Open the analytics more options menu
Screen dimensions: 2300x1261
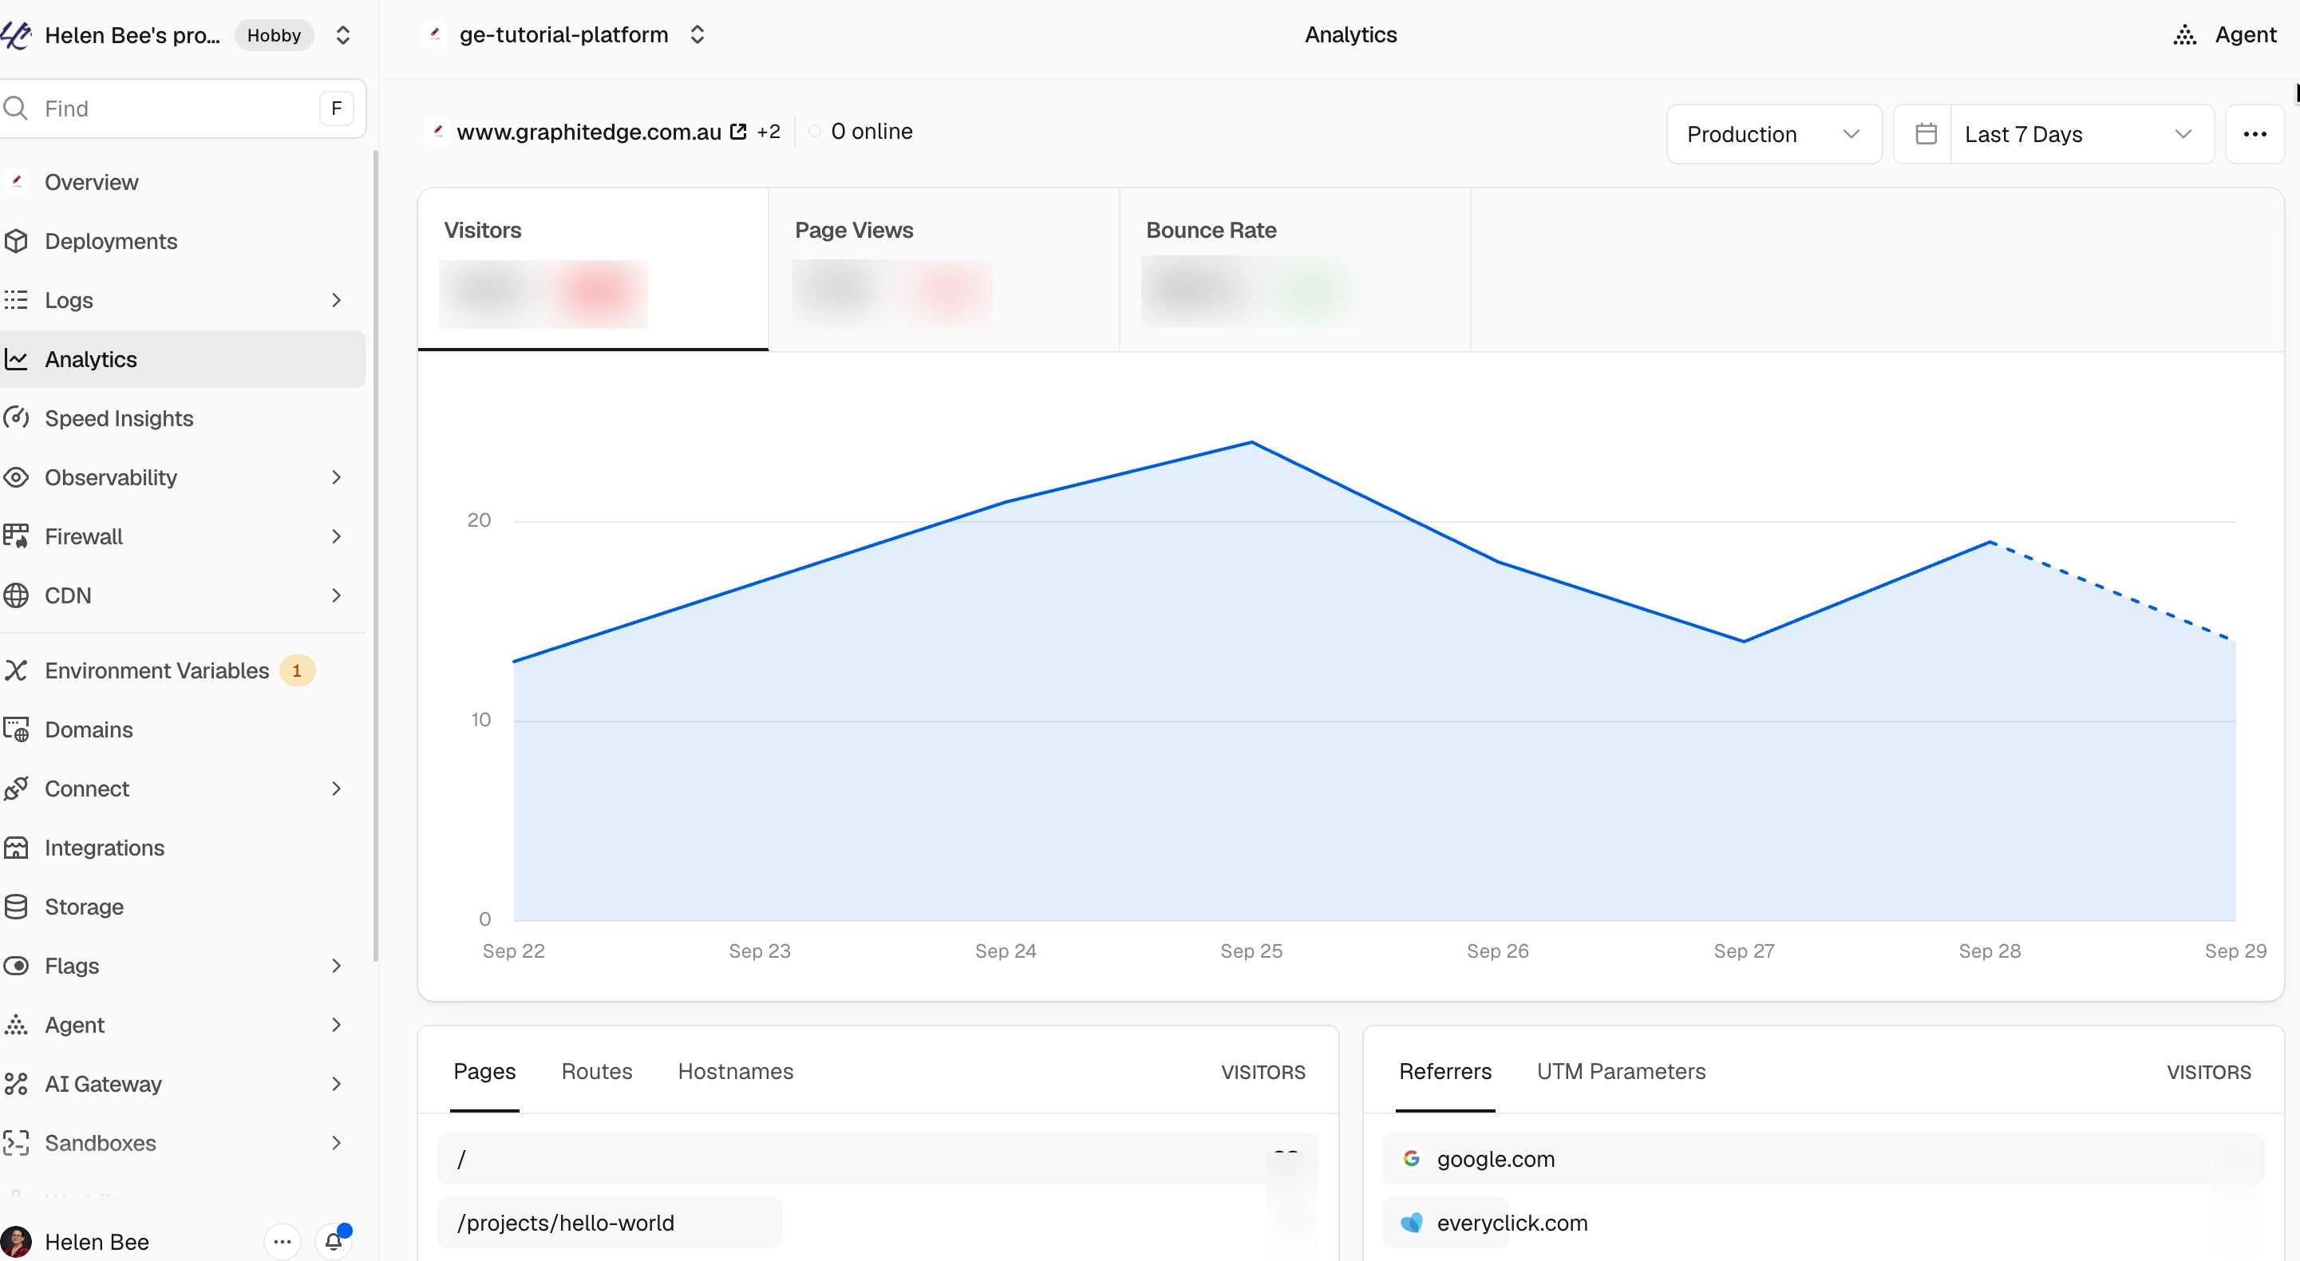pyautogui.click(x=2255, y=134)
